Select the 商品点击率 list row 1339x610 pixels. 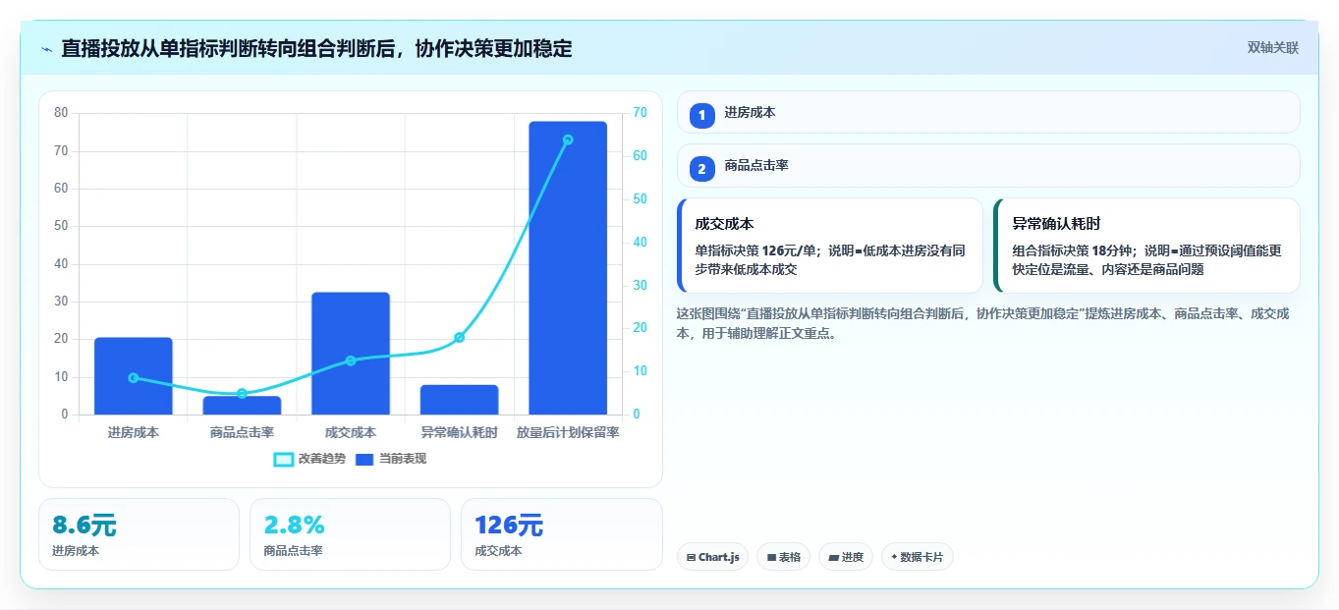988,165
